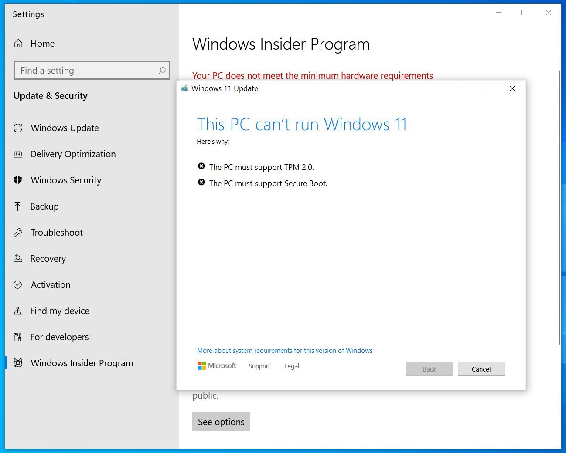Click the Troubleshoot wrench icon
Screen dimensions: 566x453
coord(18,232)
